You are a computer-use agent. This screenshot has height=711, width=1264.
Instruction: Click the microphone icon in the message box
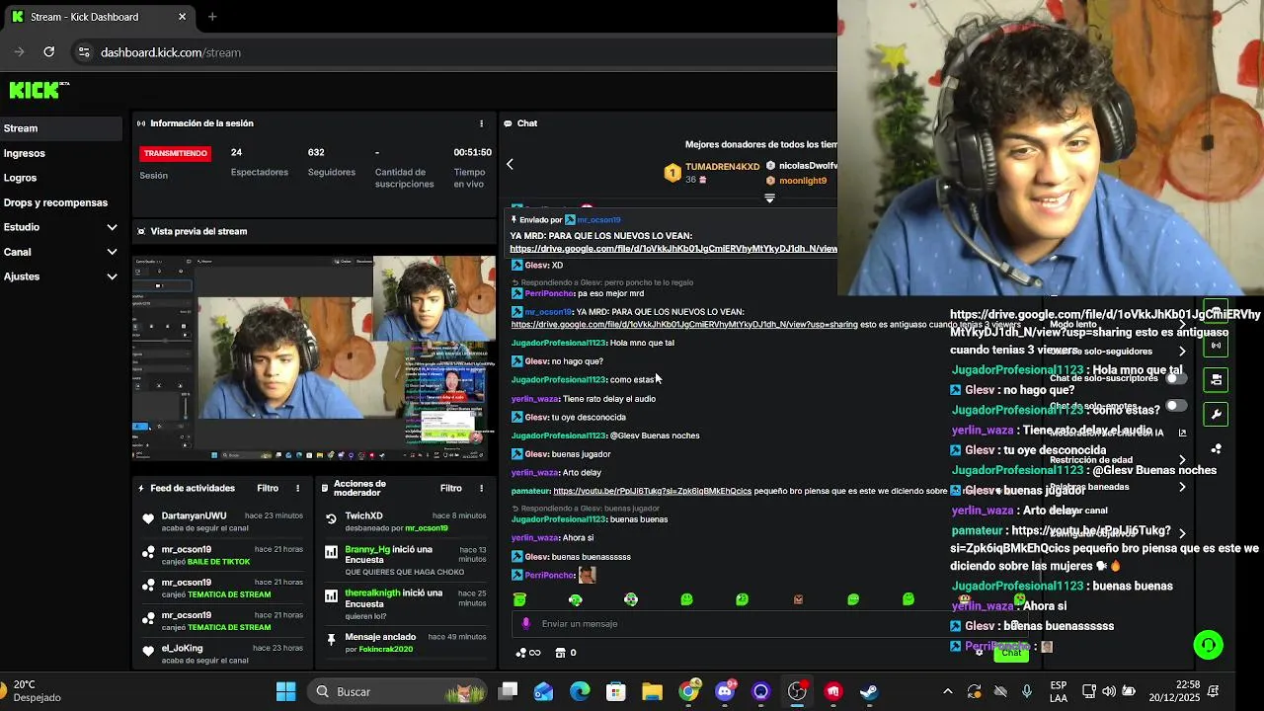pyautogui.click(x=525, y=623)
